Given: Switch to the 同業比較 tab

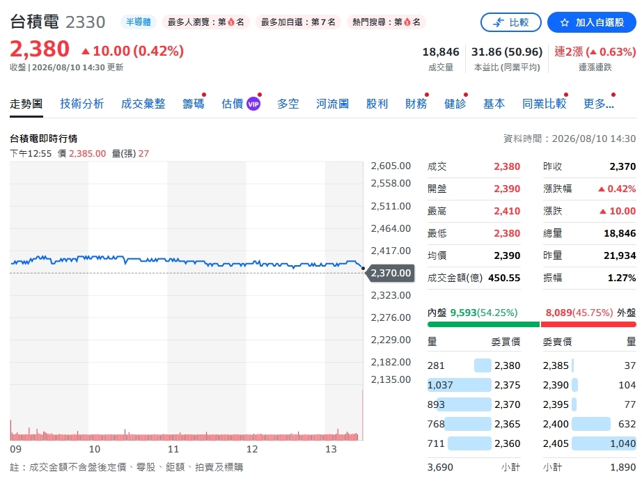Looking at the screenshot, I should [544, 104].
